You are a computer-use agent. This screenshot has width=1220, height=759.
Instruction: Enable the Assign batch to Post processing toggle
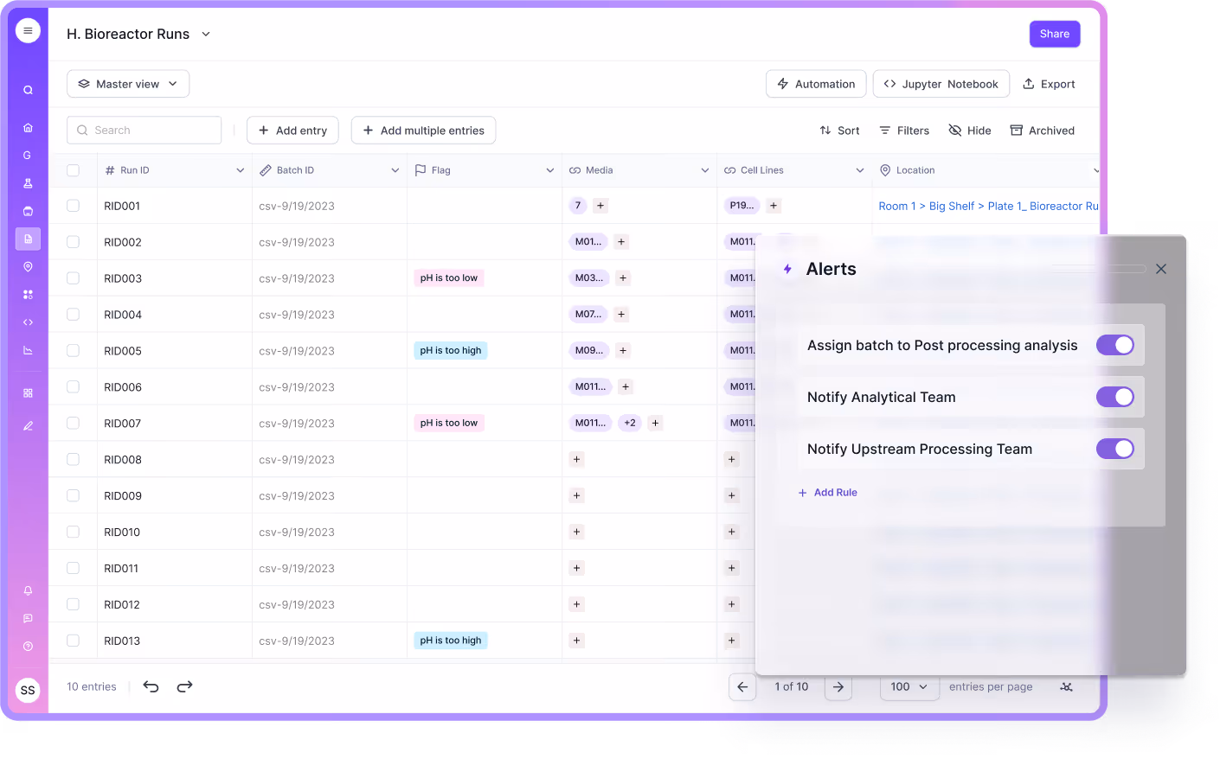pyautogui.click(x=1115, y=345)
